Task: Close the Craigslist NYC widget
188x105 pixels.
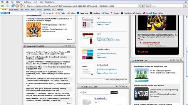Action: point(73,46)
